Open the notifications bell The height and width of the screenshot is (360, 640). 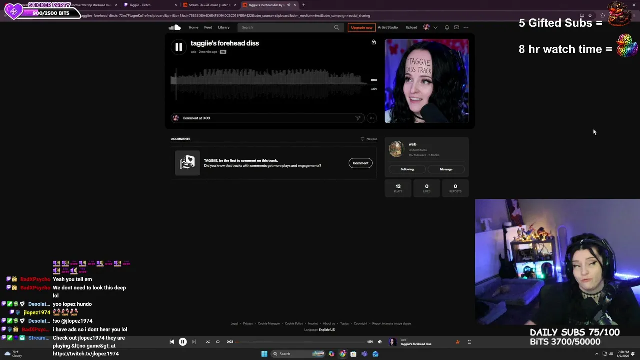click(447, 27)
